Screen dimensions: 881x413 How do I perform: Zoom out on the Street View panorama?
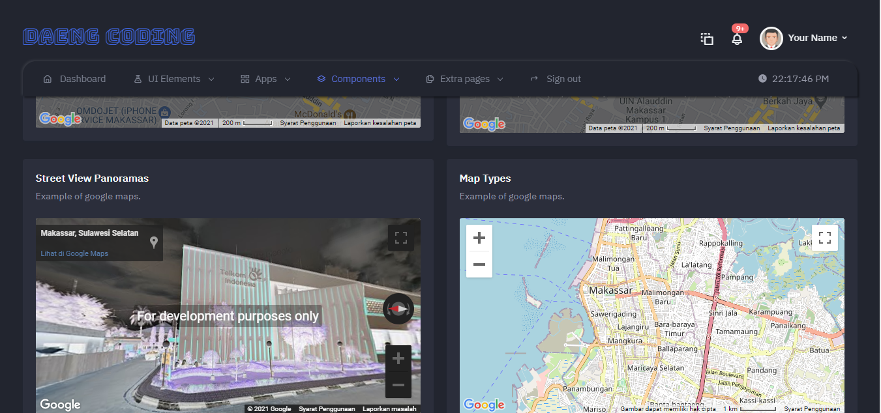click(398, 385)
